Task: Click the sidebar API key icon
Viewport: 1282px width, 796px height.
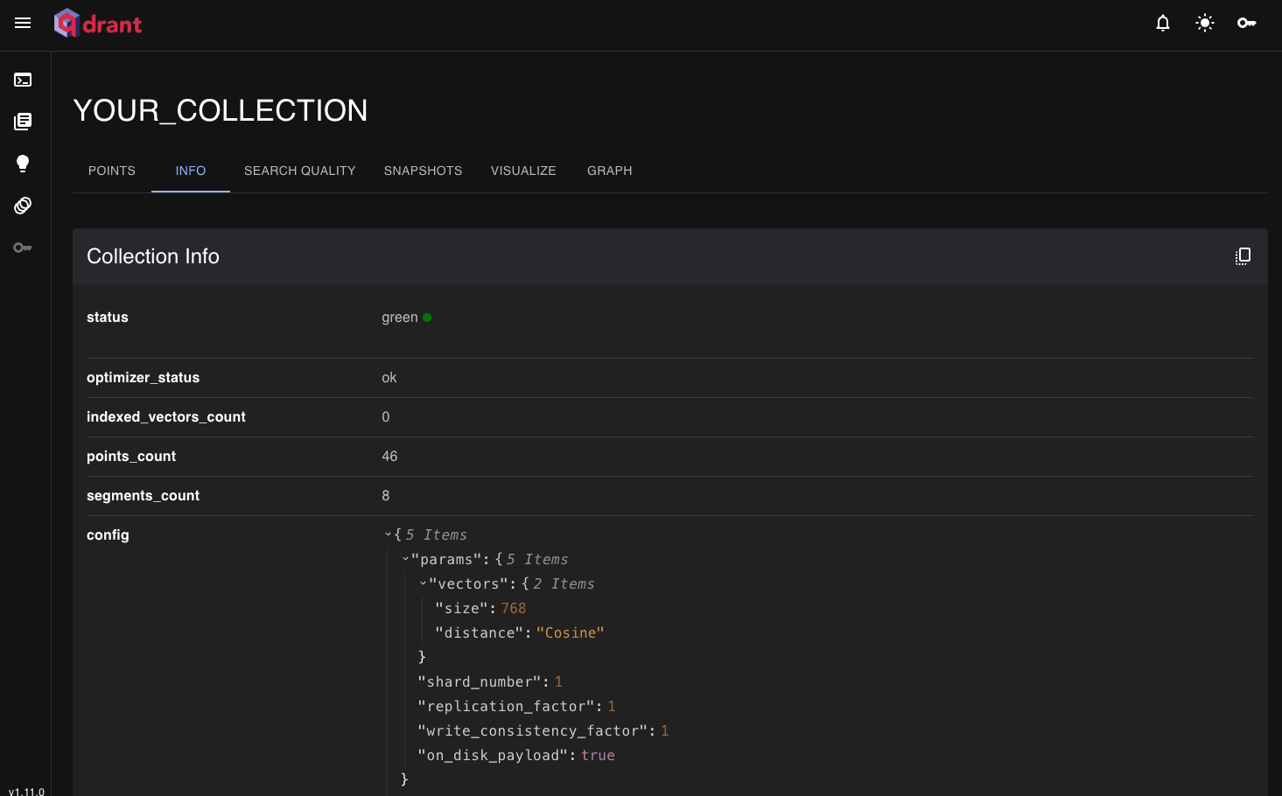Action: pos(23,248)
